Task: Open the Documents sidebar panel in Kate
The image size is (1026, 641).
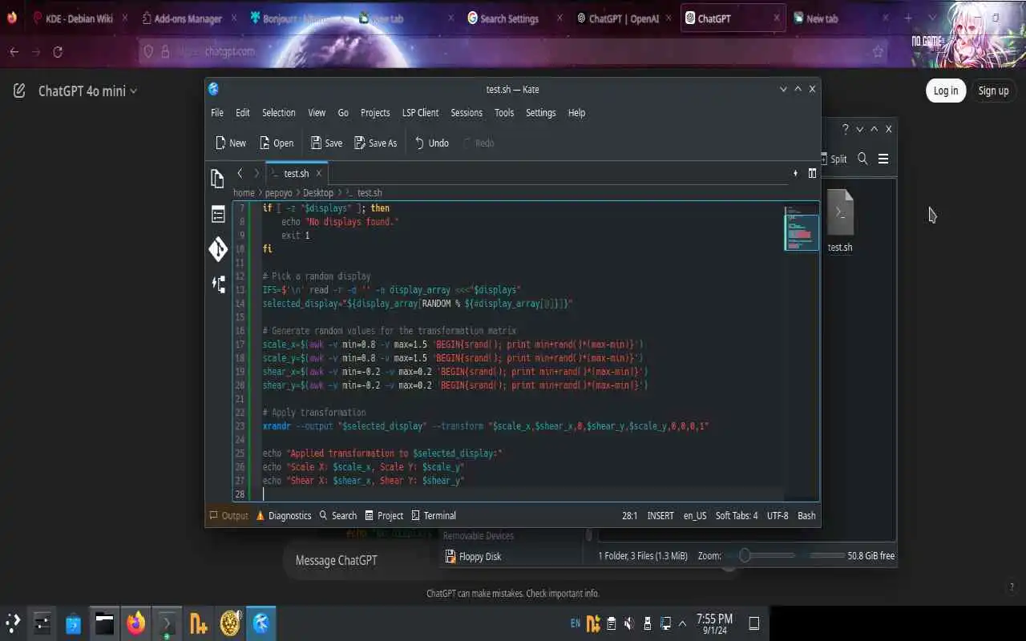Action: point(217,179)
